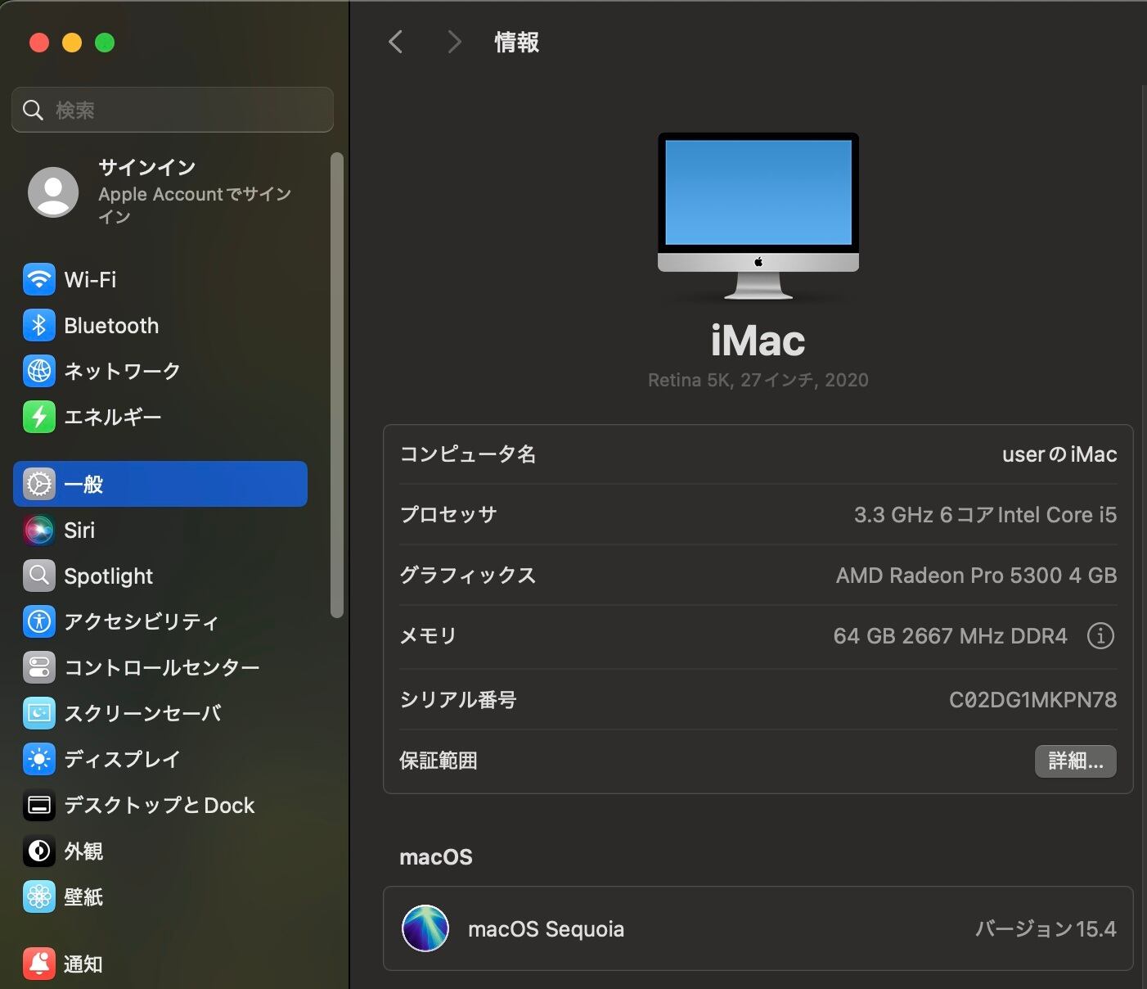Open 詳細... warranty details button

pyautogui.click(x=1075, y=761)
